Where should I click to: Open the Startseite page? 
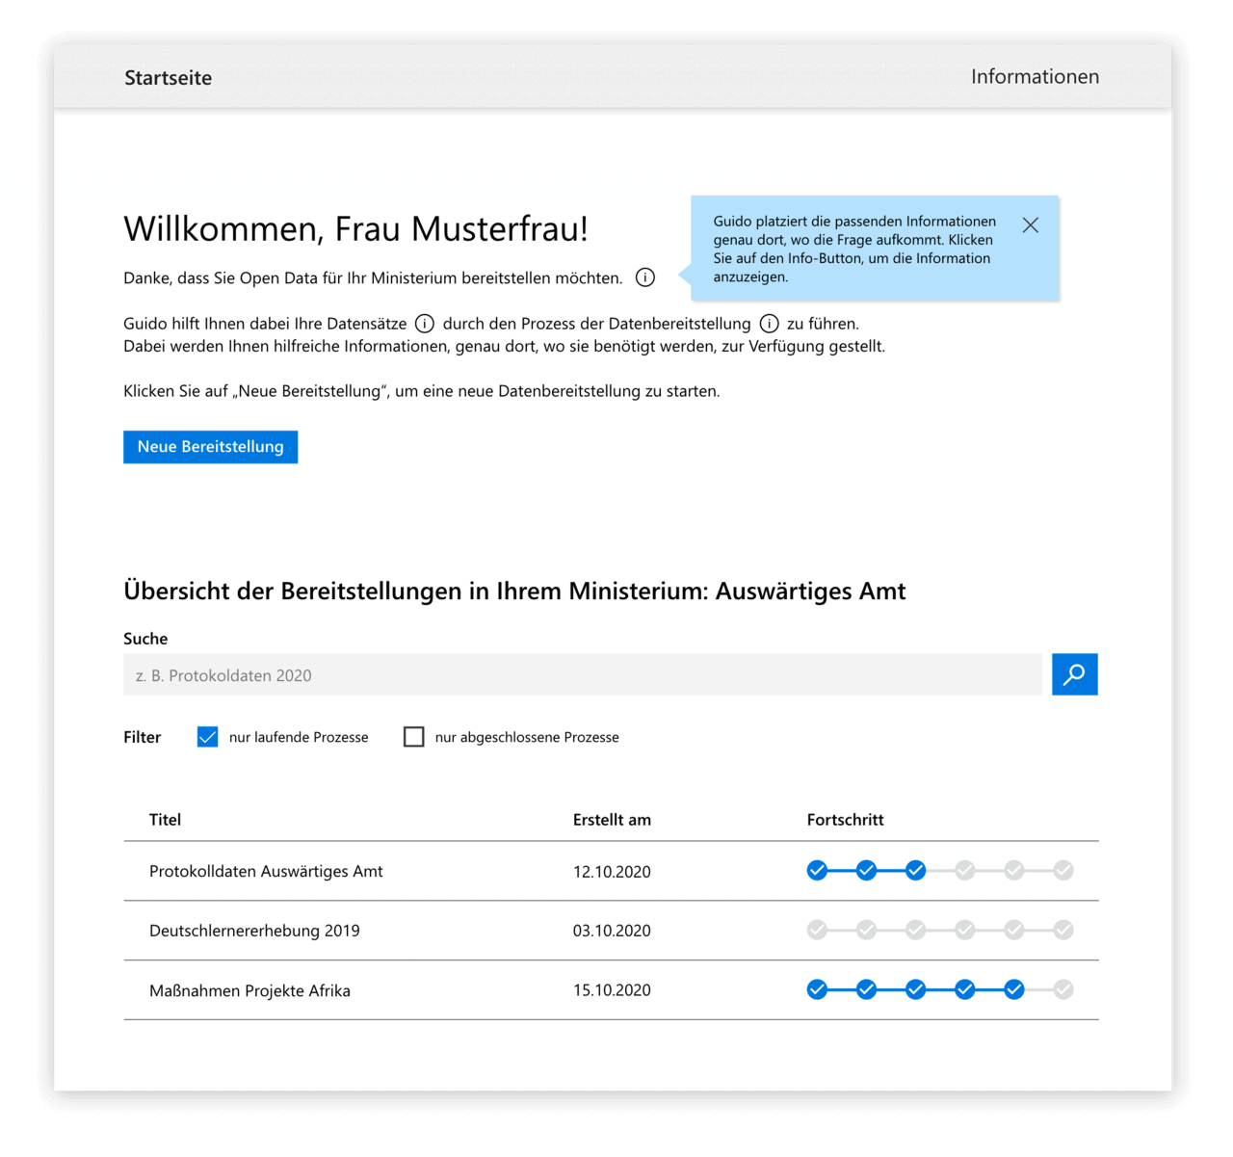click(168, 77)
